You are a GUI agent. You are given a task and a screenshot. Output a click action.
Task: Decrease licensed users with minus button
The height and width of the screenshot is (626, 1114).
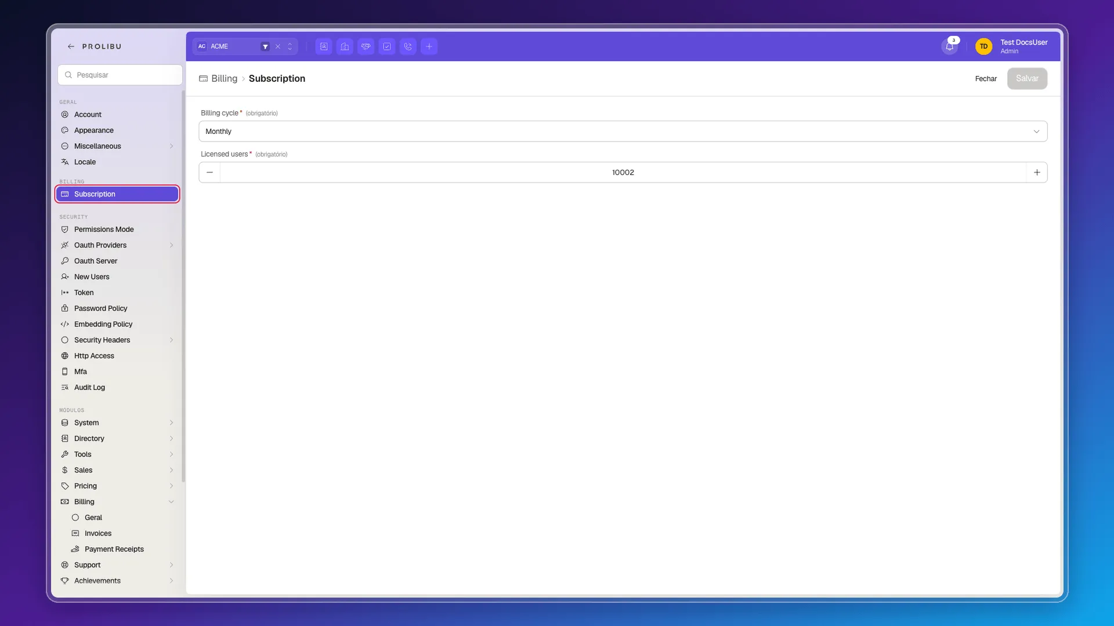click(209, 173)
